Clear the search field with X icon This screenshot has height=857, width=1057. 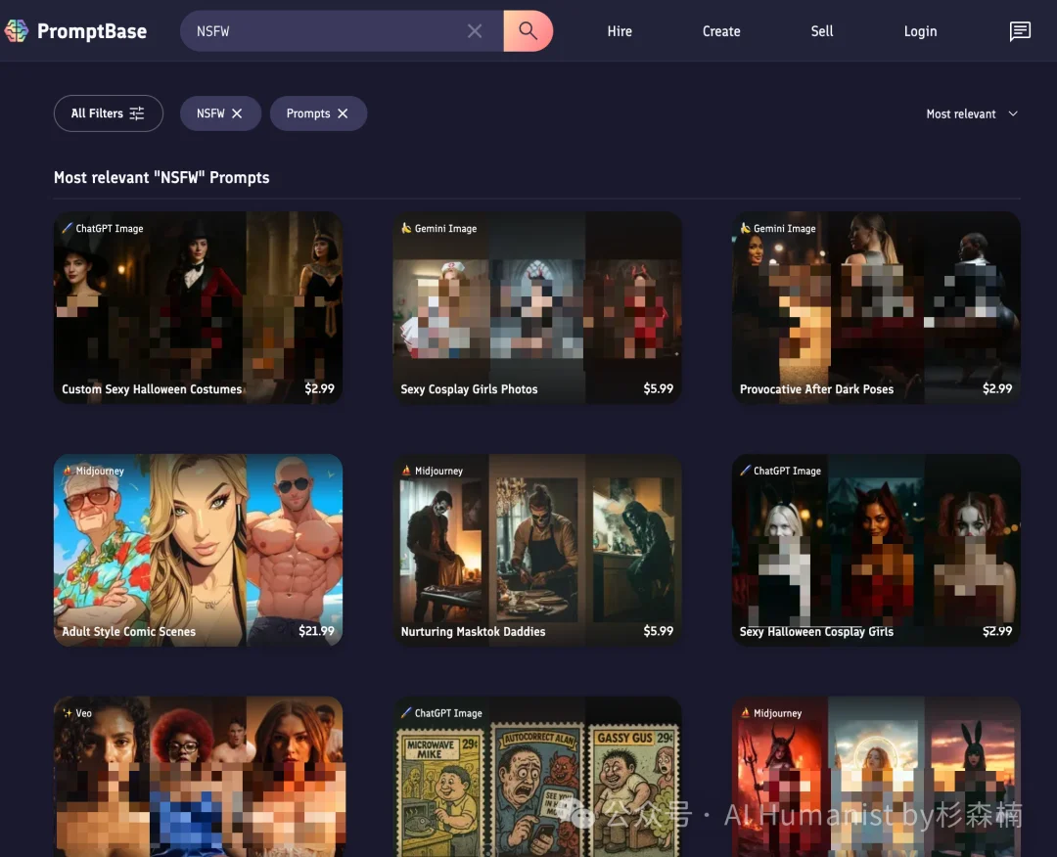(x=475, y=31)
